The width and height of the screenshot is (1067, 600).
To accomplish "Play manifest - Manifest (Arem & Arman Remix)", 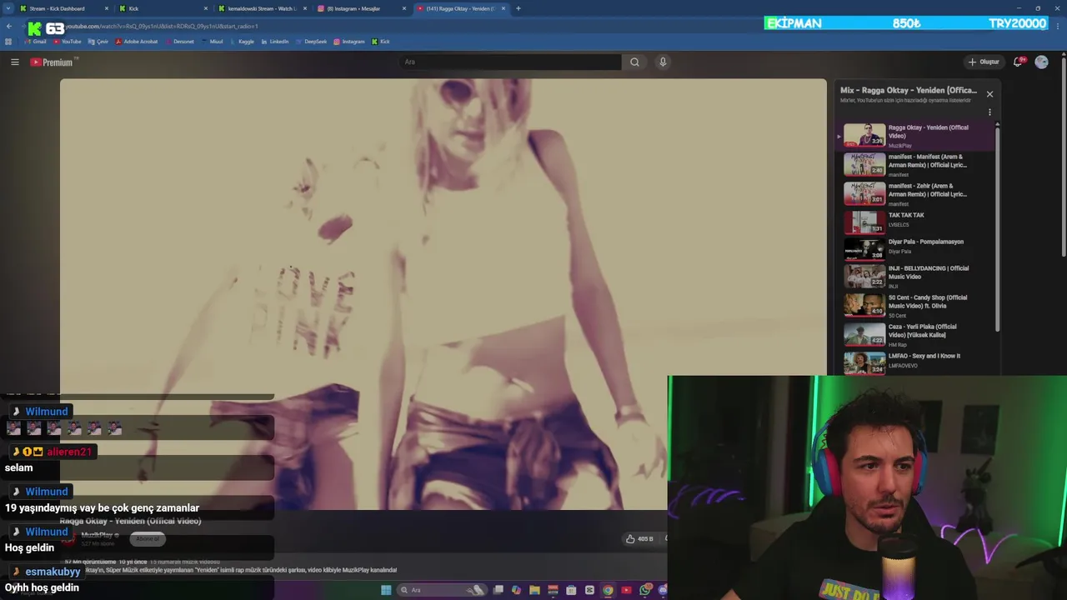I will pos(915,164).
